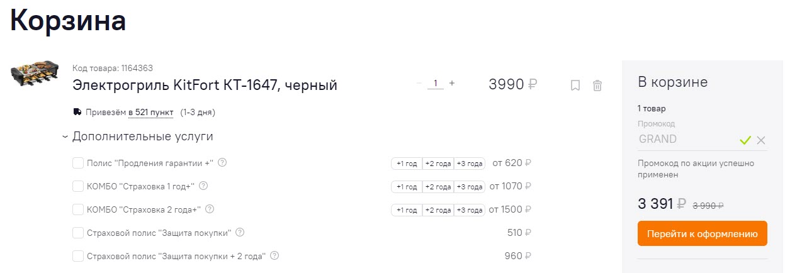The width and height of the screenshot is (785, 273).
Task: Enable the Полис "Продления гарантии +" checkbox
Action: [x=78, y=164]
